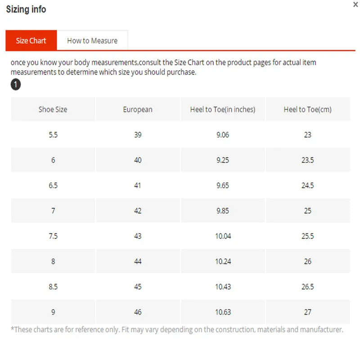Click the reference-only disclaimer text
Viewport: 360px width, 360px height.
pos(177,329)
